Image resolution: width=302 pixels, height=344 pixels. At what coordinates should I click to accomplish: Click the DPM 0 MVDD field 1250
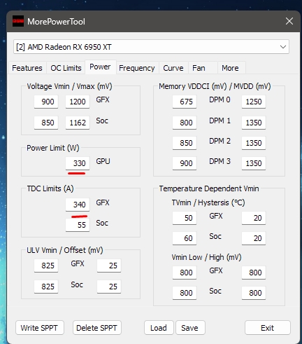click(254, 102)
